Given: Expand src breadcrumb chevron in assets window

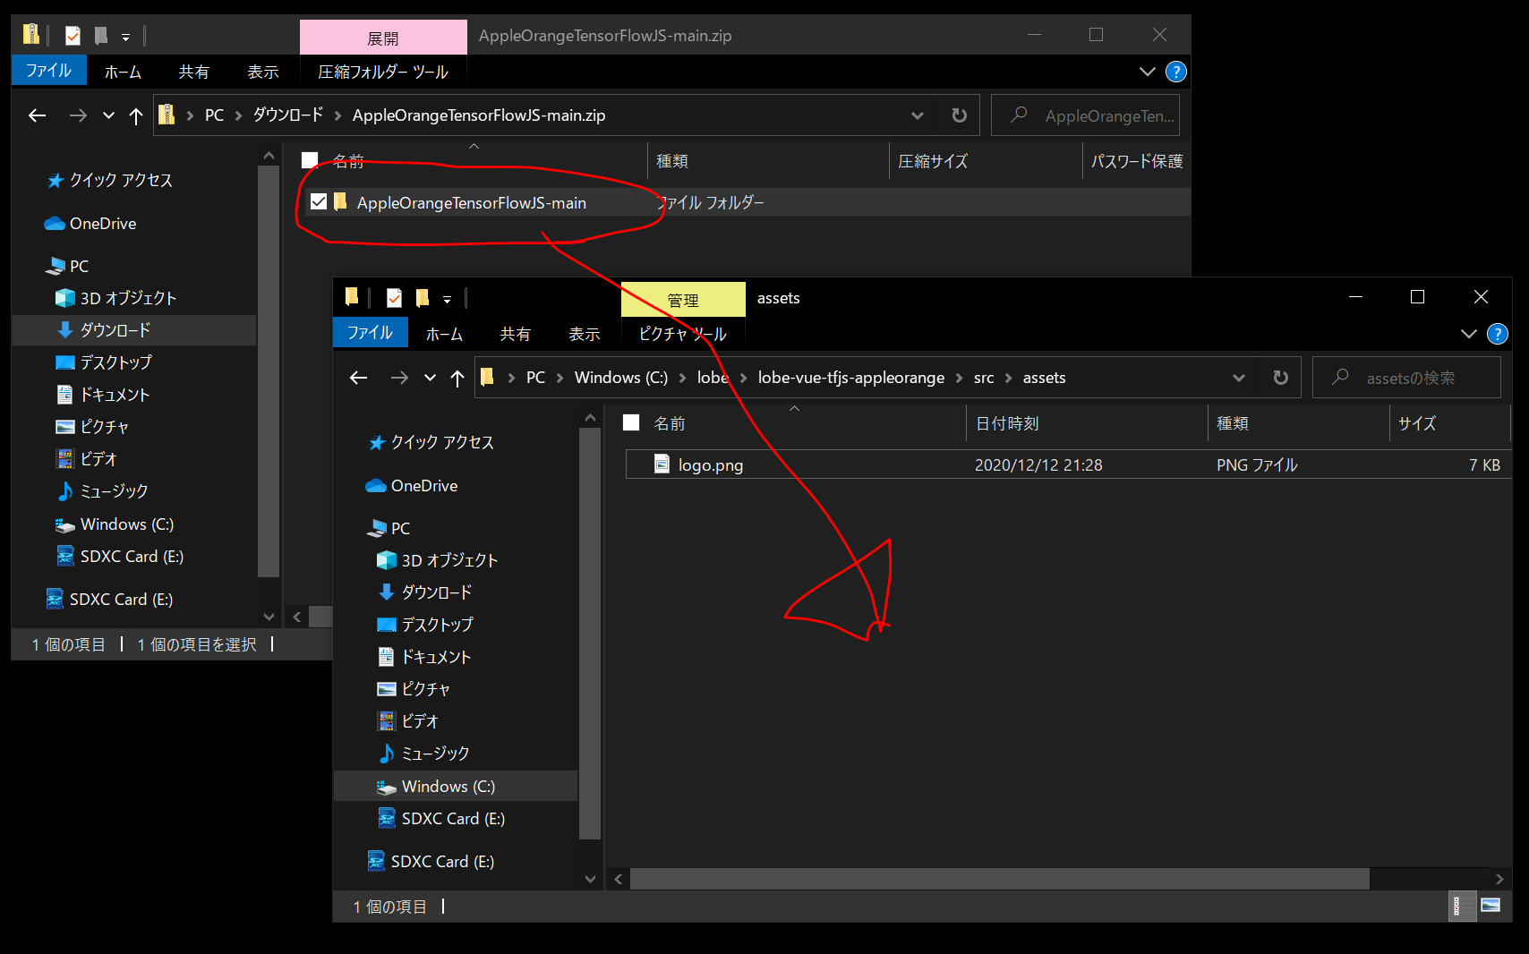Looking at the screenshot, I should (x=1009, y=378).
